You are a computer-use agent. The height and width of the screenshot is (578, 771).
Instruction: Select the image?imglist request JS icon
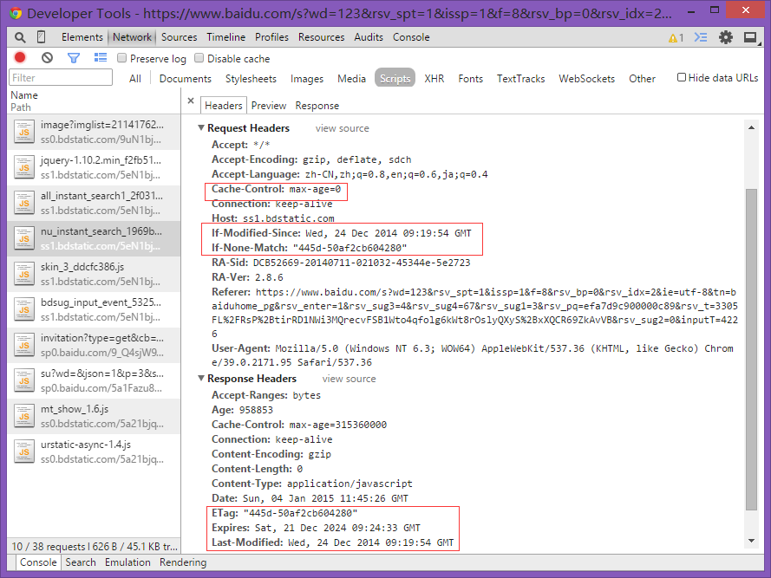click(24, 132)
